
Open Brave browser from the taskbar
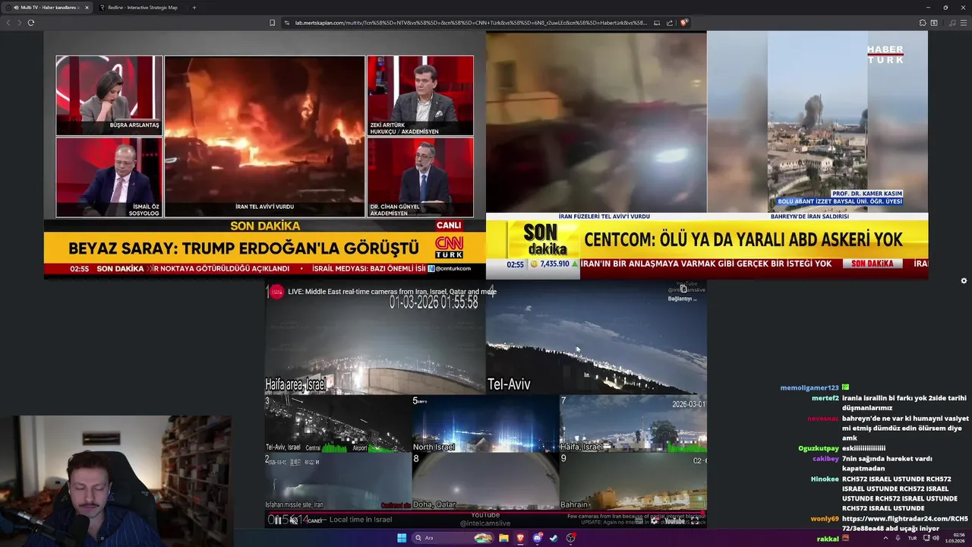click(520, 538)
